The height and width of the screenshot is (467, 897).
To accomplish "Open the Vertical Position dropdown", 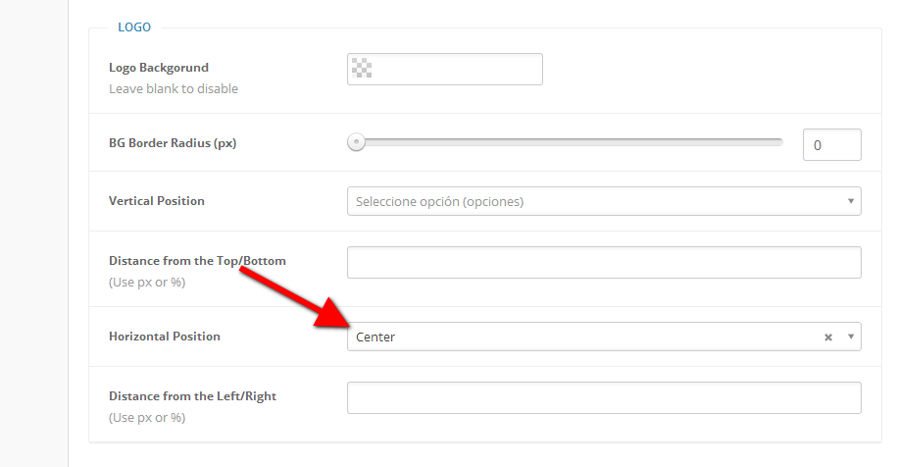I will coord(593,201).
